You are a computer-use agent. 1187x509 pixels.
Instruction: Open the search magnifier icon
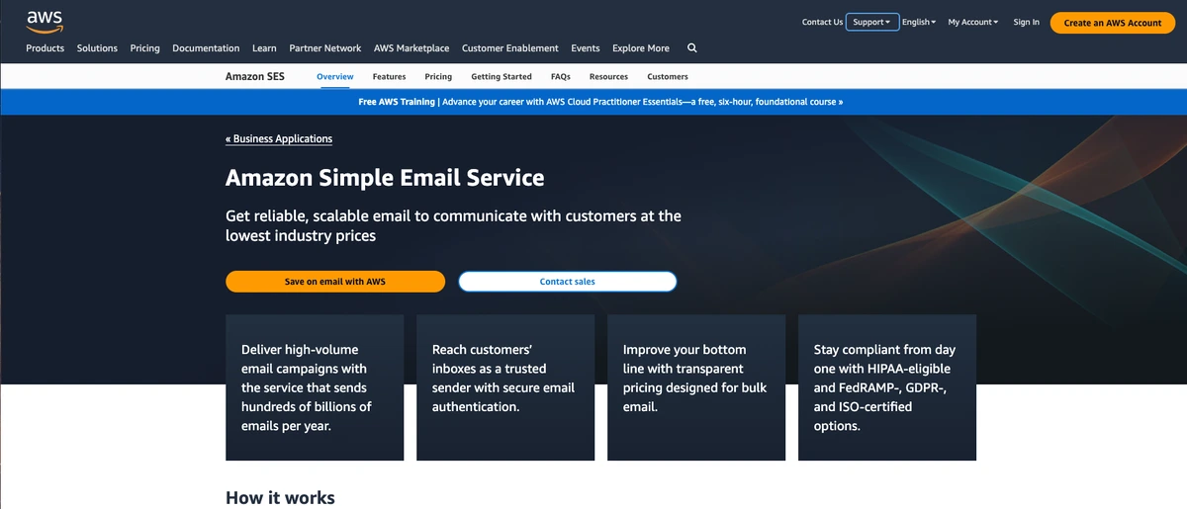click(692, 47)
